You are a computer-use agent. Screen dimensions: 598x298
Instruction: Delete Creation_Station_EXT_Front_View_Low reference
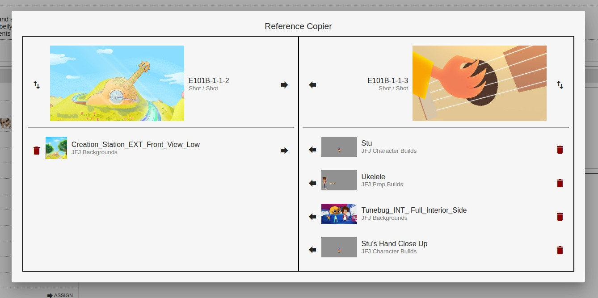click(37, 151)
